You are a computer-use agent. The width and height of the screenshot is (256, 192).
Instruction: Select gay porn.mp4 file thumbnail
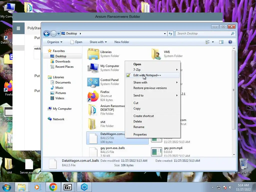click(x=156, y=152)
